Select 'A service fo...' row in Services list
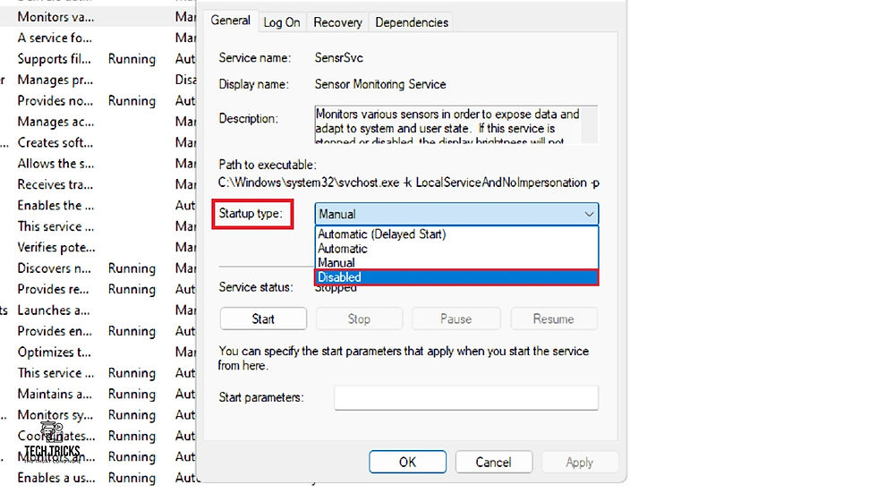The height and width of the screenshot is (493, 877). [x=98, y=38]
